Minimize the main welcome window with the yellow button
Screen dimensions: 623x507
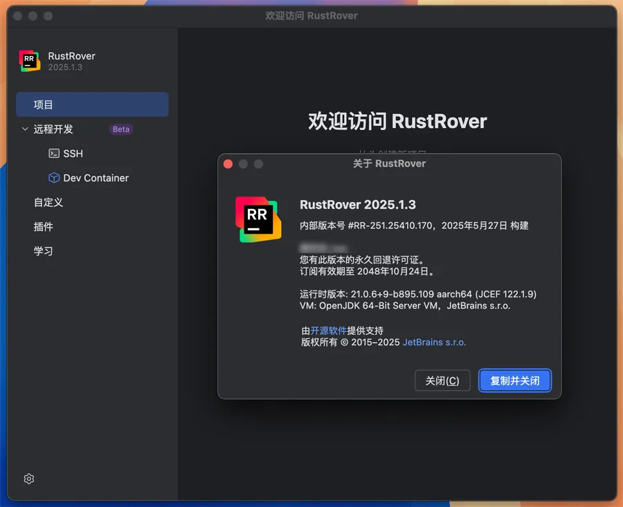click(x=33, y=15)
